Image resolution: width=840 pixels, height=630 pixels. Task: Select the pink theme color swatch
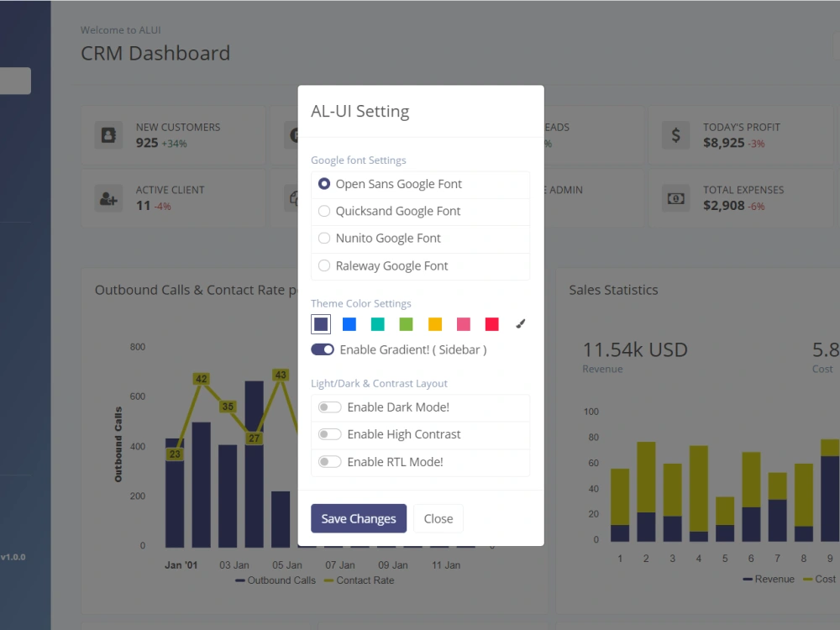click(464, 324)
